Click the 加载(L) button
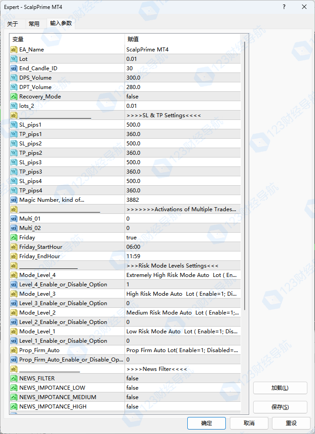The image size is (315, 434). point(280,388)
